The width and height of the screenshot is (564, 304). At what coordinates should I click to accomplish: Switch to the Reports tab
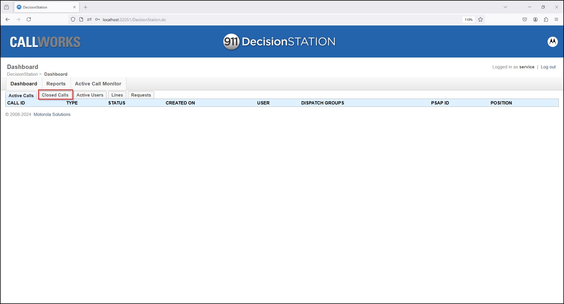(x=56, y=84)
